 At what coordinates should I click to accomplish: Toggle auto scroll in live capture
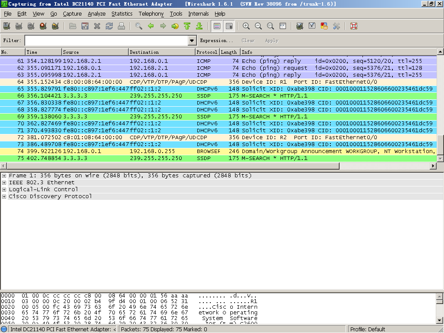click(x=229, y=26)
